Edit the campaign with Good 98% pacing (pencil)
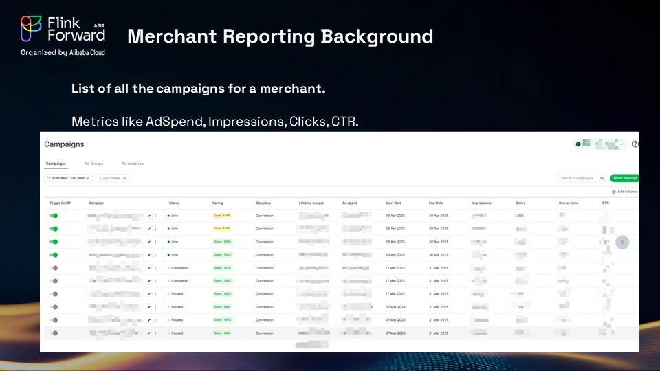Image resolution: width=660 pixels, height=371 pixels. pyautogui.click(x=149, y=307)
